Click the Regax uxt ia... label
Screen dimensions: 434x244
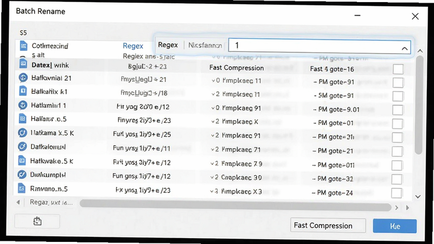(x=51, y=202)
